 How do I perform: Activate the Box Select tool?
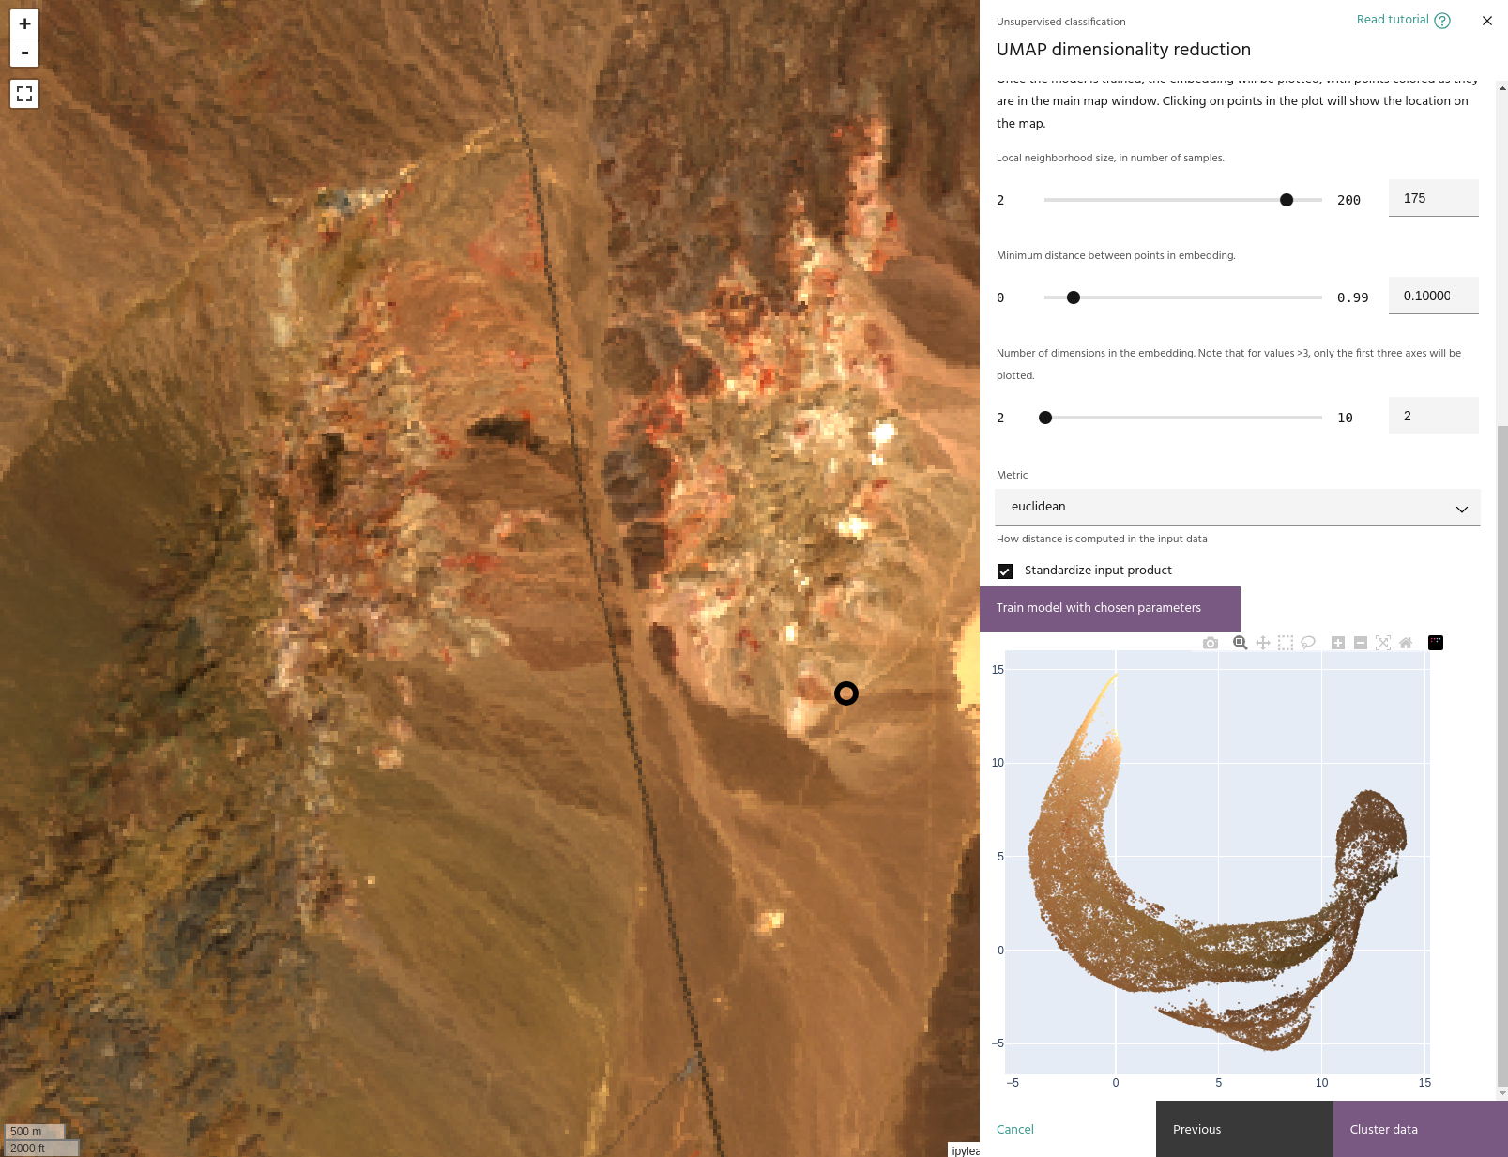(1286, 643)
